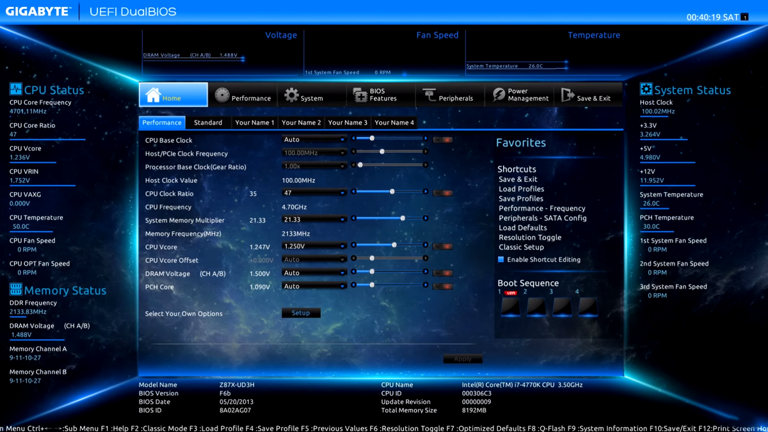The height and width of the screenshot is (432, 768).
Task: Open BIOS Features with chip icon
Action: tap(381, 95)
